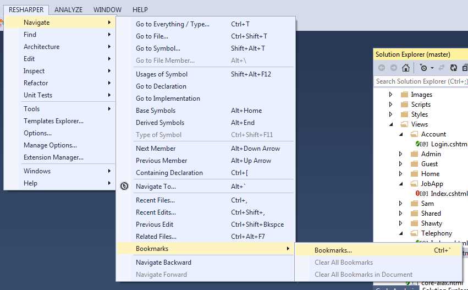Click the Navigate To compass icon
This screenshot has width=468, height=290.
click(x=124, y=187)
